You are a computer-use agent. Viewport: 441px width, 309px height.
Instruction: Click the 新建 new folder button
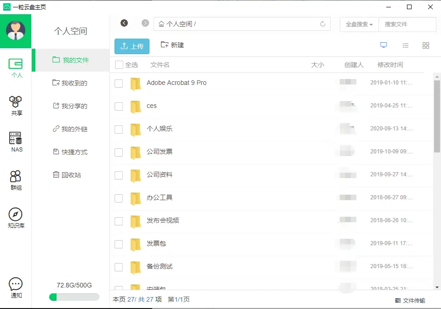pyautogui.click(x=172, y=45)
